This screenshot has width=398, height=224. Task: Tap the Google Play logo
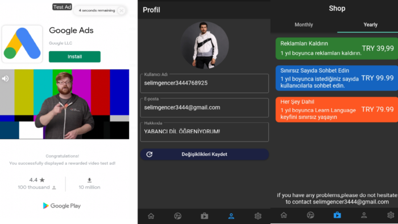[x=61, y=206]
